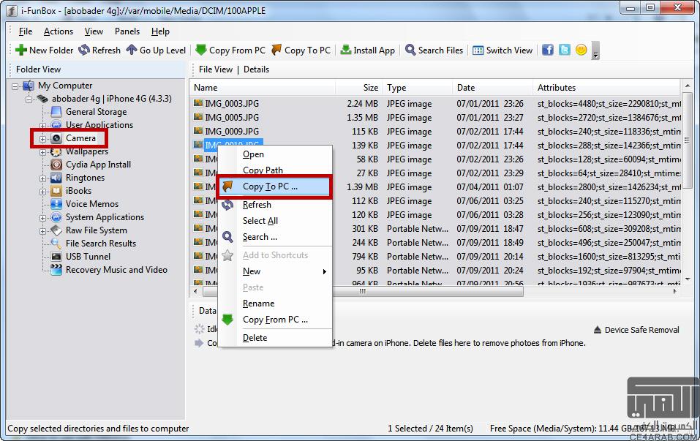Select the File Search Results icon
This screenshot has width=700, height=441.
56,244
